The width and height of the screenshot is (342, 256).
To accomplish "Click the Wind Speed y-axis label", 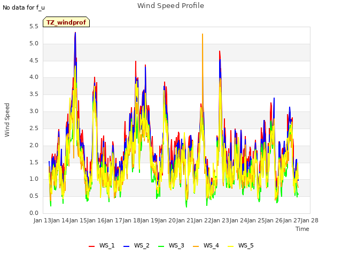I will click(7, 120).
